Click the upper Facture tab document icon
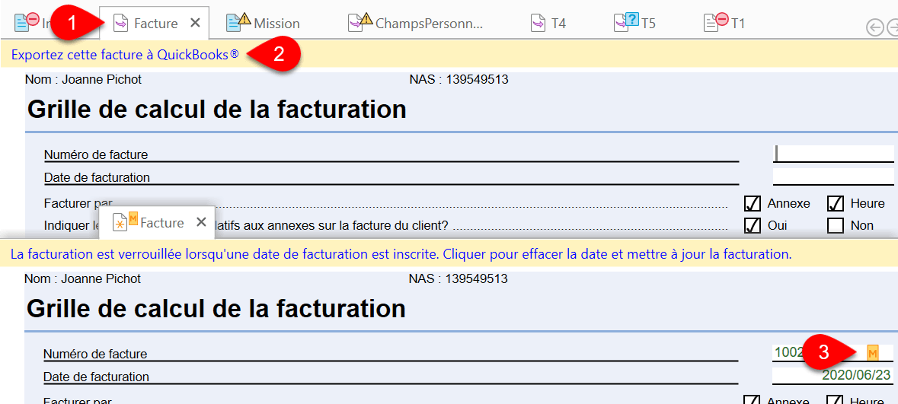The image size is (898, 404). point(121,24)
